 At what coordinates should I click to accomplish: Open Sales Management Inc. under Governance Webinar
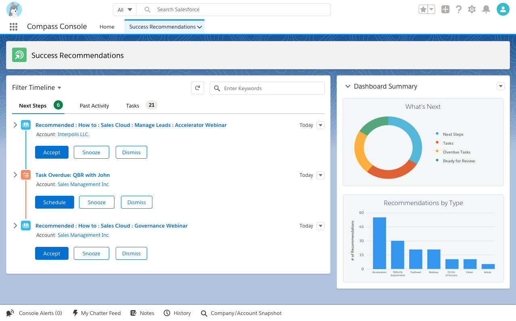(83, 235)
